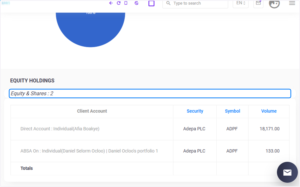Screen dimensions: 300x187
Task: Toggle dark mode with the moon icon
Action: pyautogui.click(x=136, y=3)
